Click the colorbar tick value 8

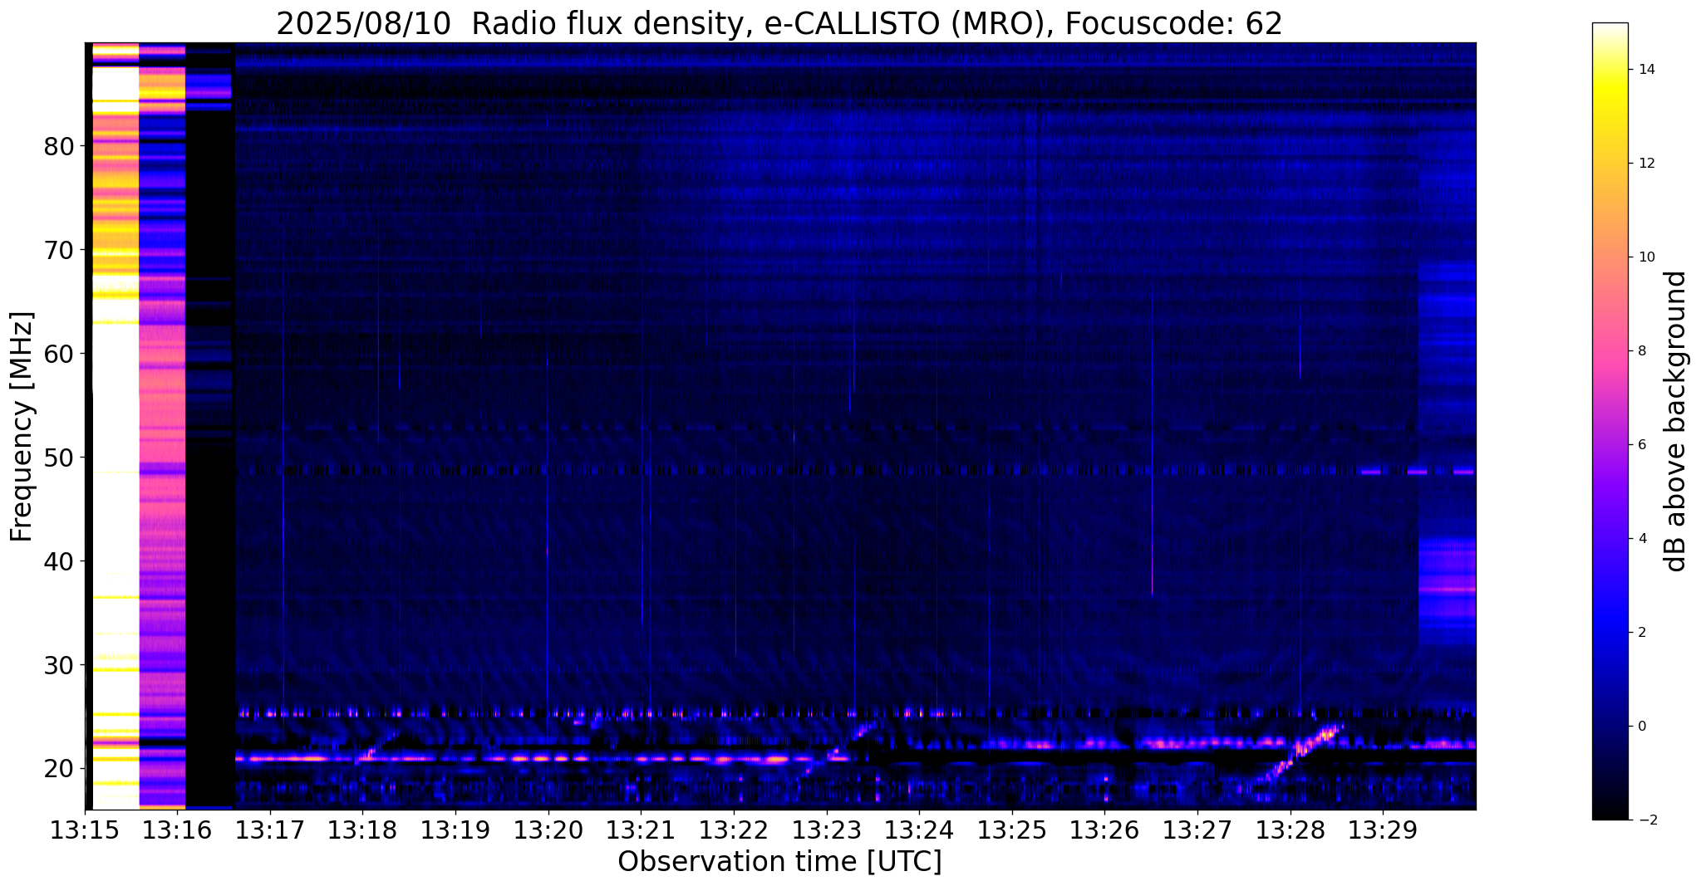coord(1642,351)
